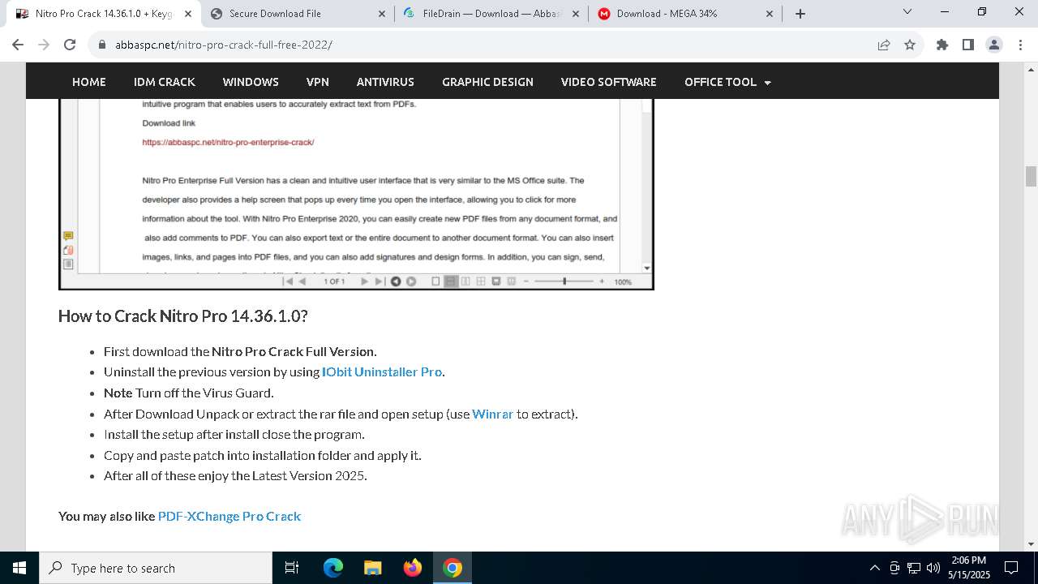Screen dimensions: 1038x584
Task: Open the IDM CRACK menu item
Action: coord(165,82)
